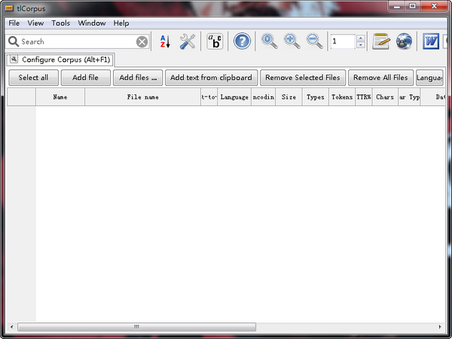The height and width of the screenshot is (339, 452).
Task: Open the File menu
Action: click(14, 23)
